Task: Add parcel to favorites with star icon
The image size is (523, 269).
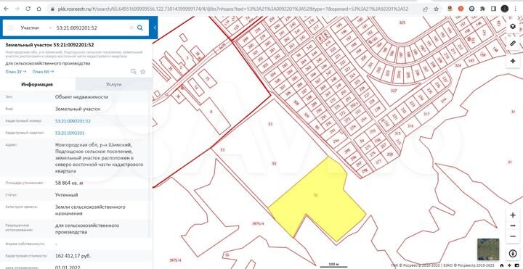Action: (143, 72)
